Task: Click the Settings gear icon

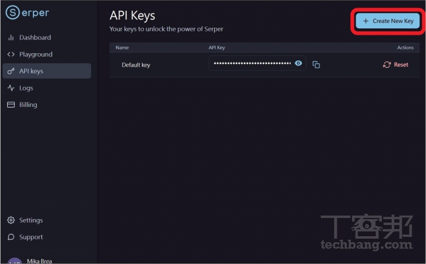Action: point(11,220)
